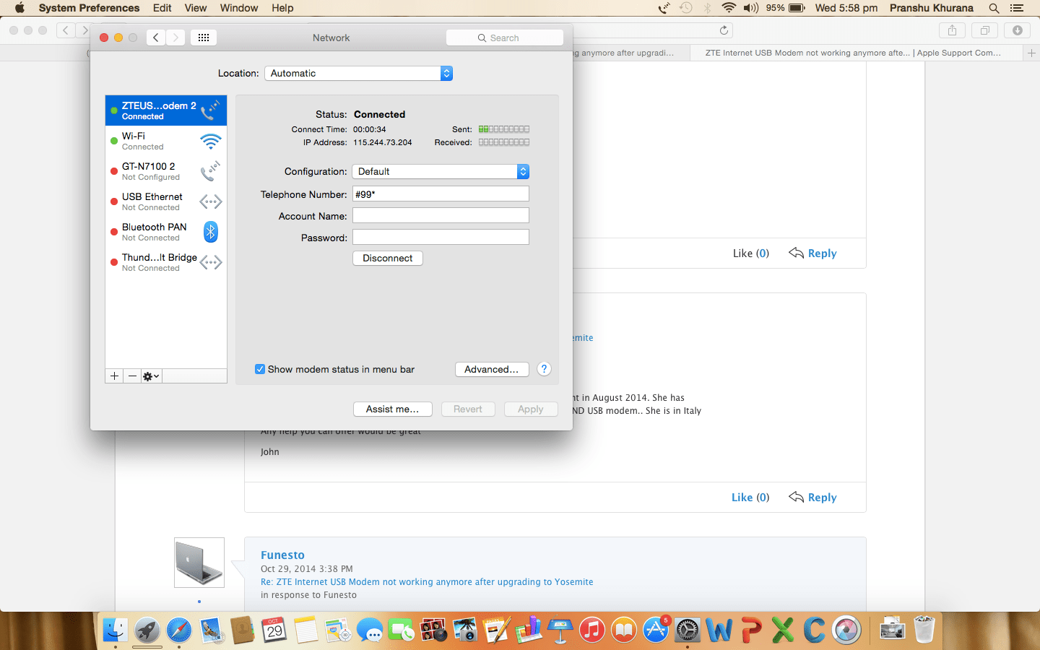Go back in System Preferences window

[x=156, y=38]
